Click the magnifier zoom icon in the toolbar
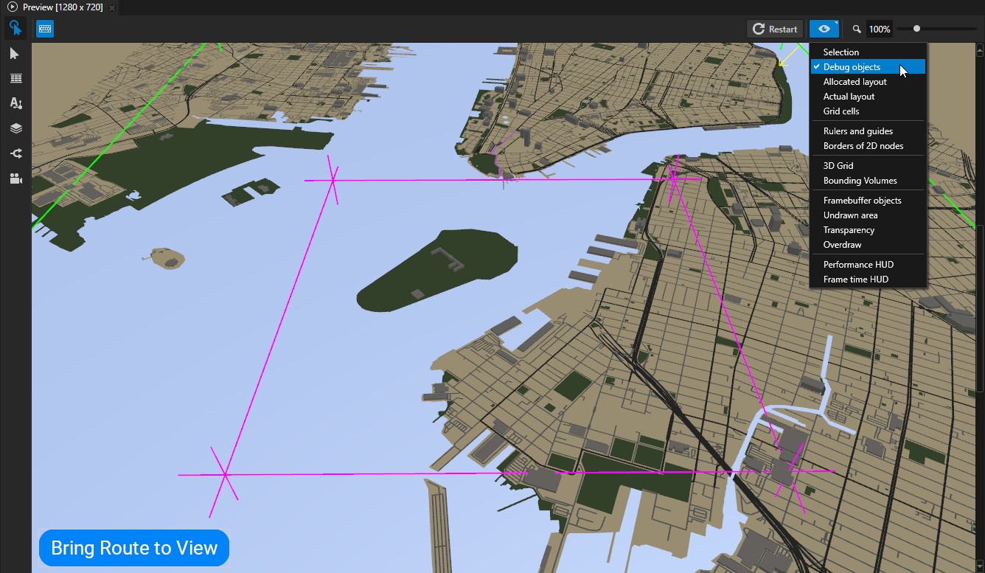Viewport: 985px width, 573px height. coord(856,29)
